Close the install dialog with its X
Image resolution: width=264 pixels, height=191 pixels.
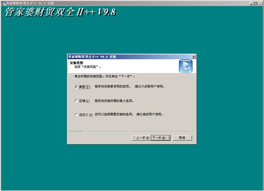point(194,57)
